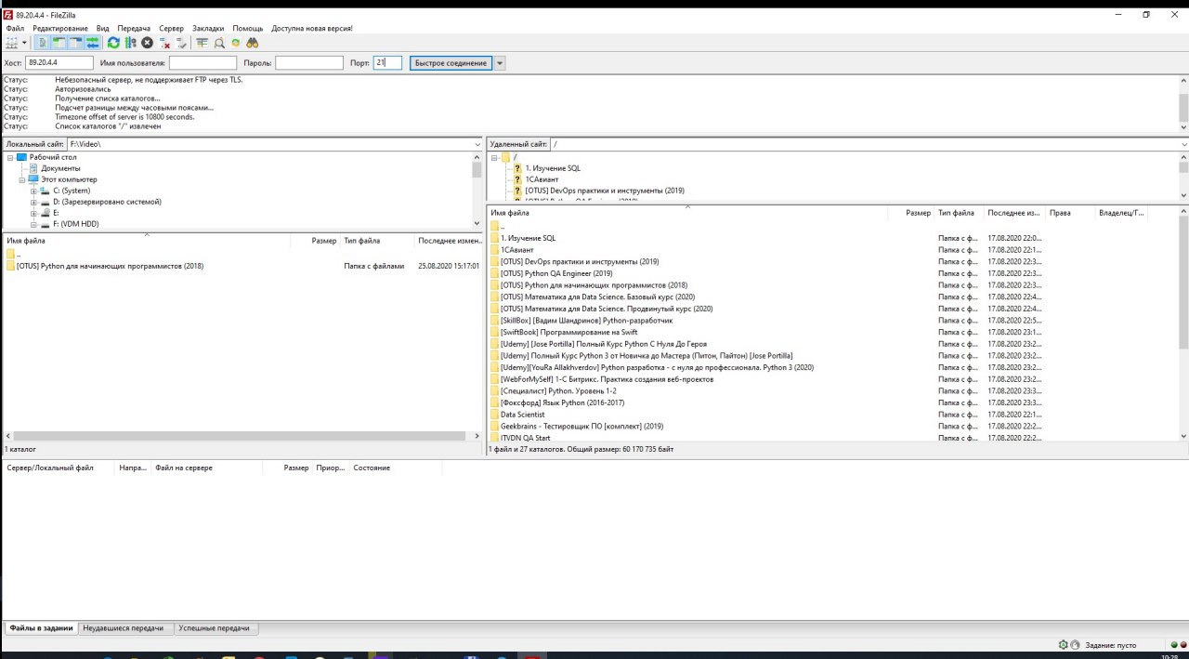The height and width of the screenshot is (659, 1189).
Task: Expand C: (System) drive node
Action: [33, 191]
